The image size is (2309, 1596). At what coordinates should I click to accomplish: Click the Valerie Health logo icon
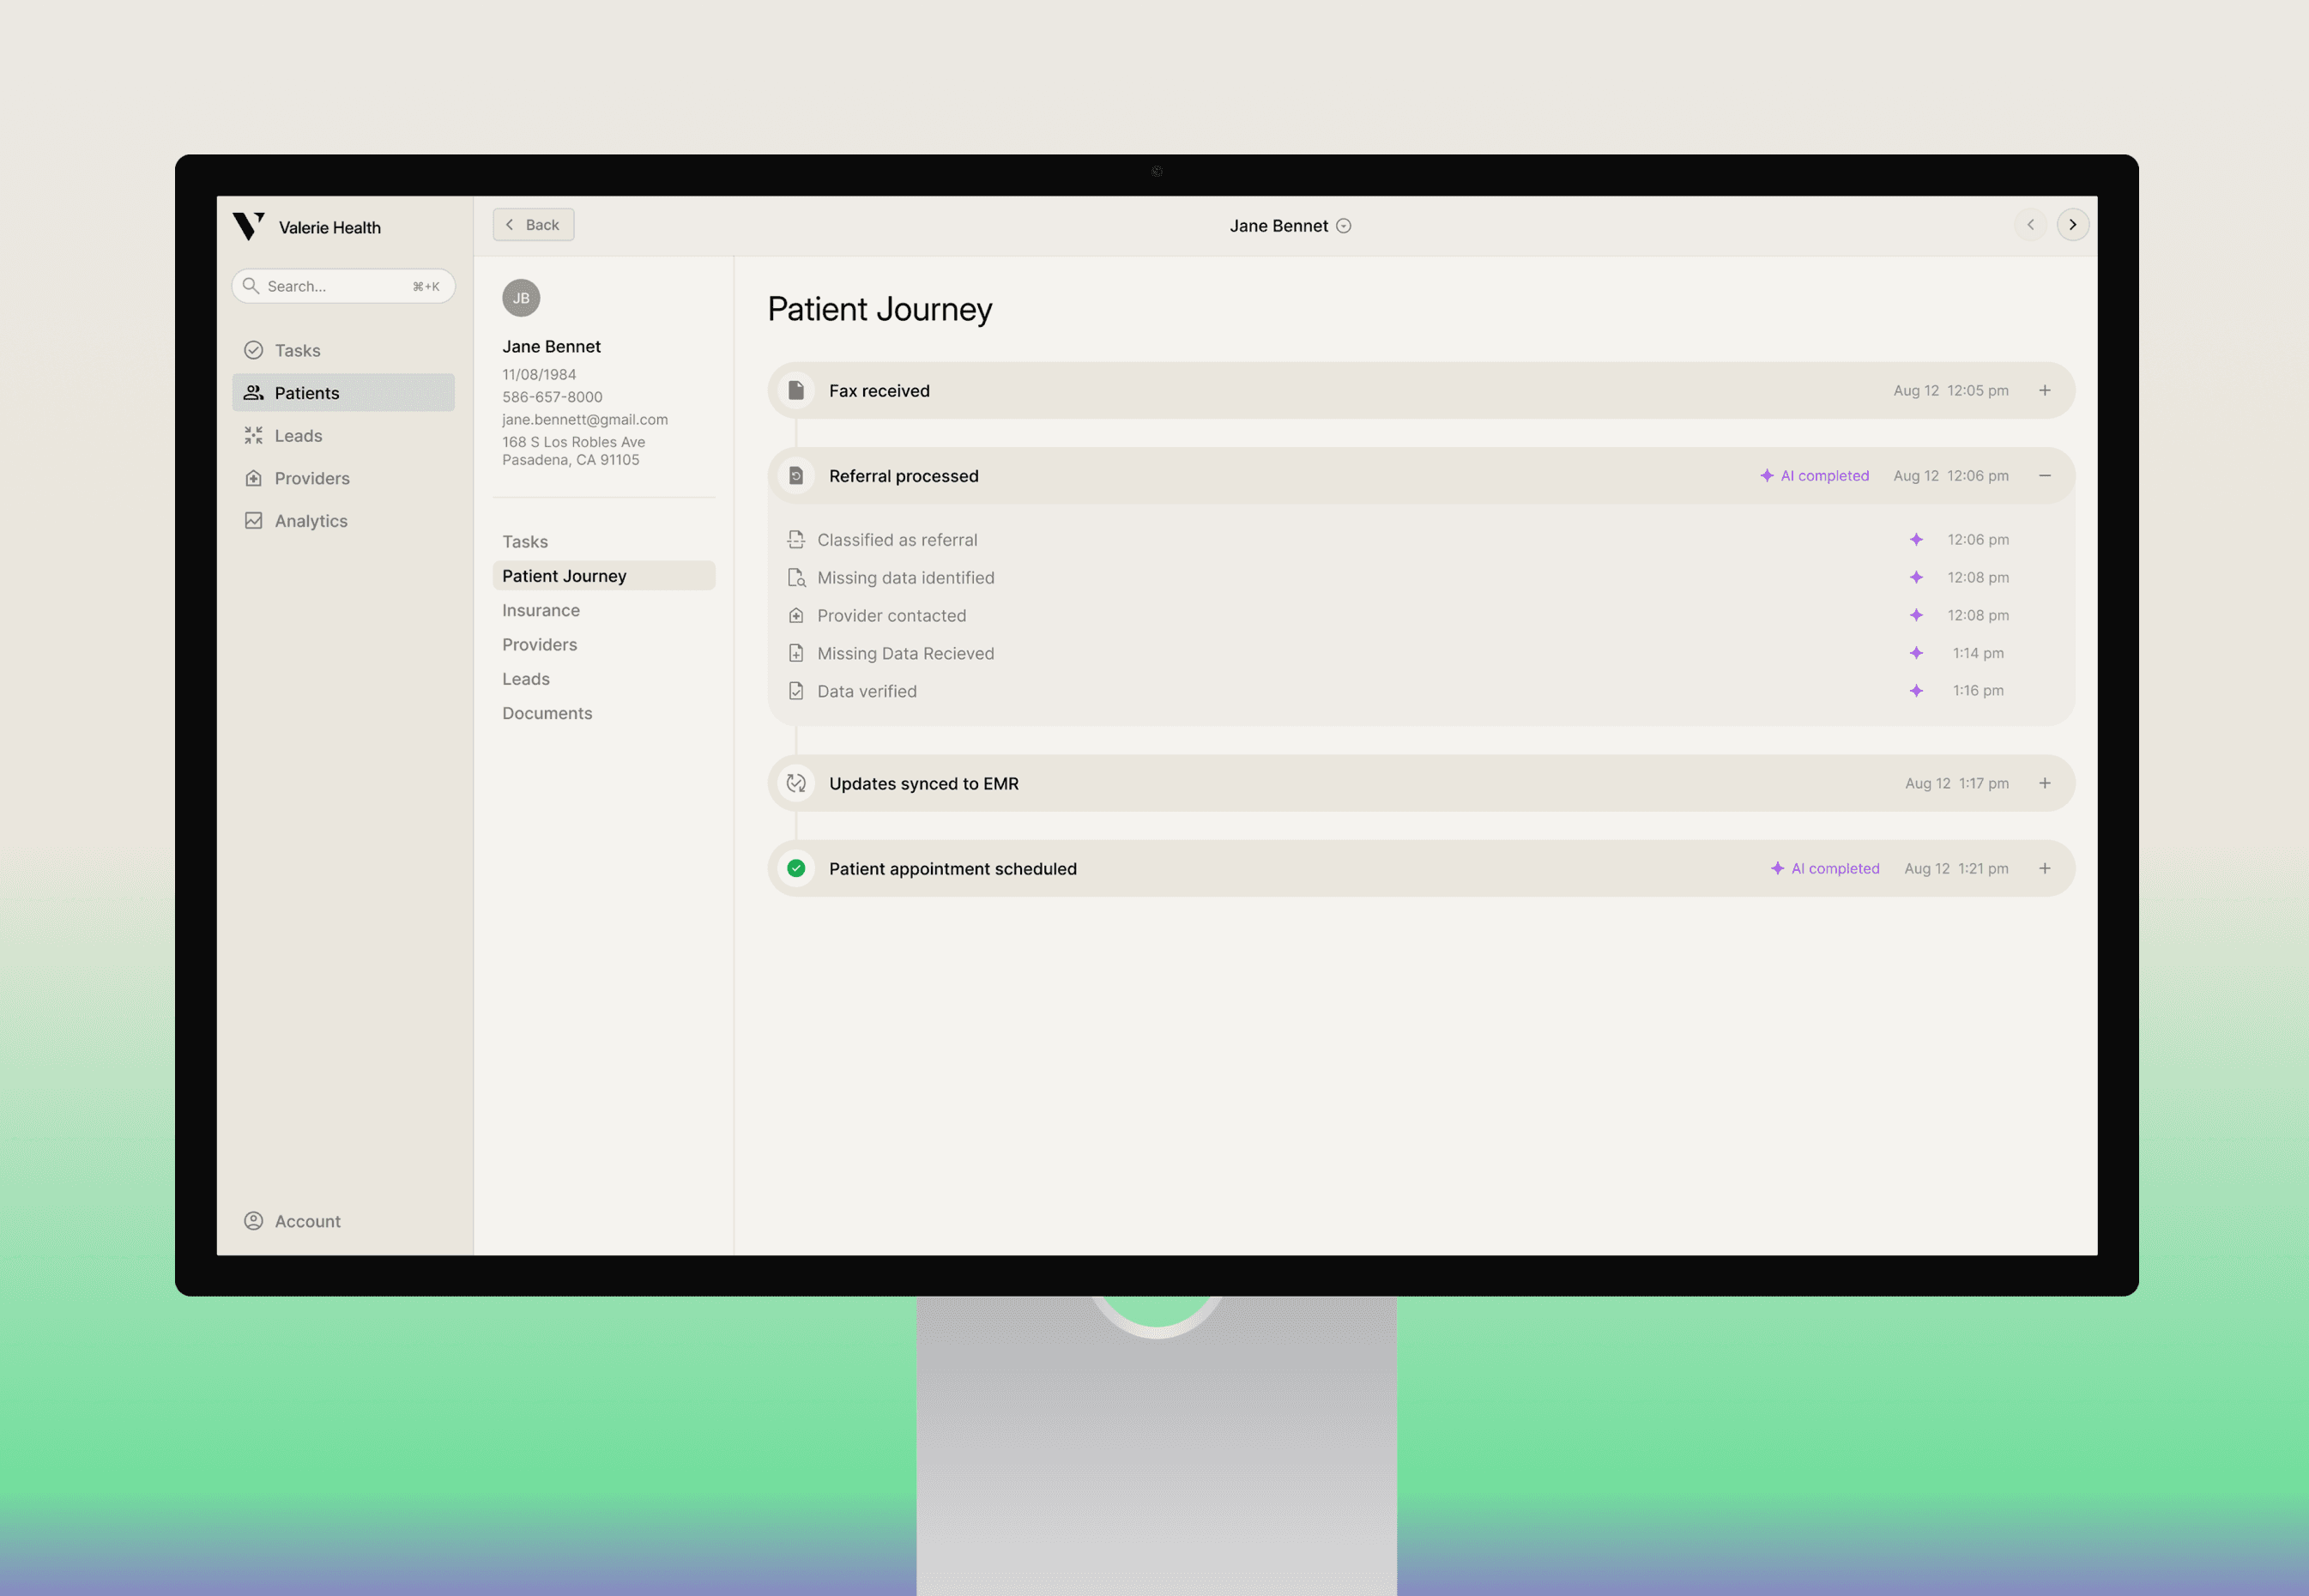click(x=248, y=226)
